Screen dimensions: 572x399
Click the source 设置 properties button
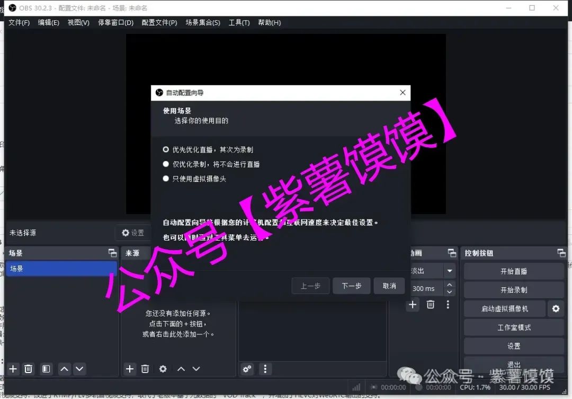pos(133,233)
